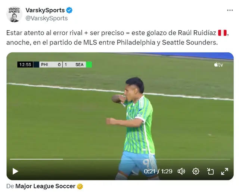239x192 pixels.
Task: Click the PHI 0-1 SEA scoreboard overlay
Action: pyautogui.click(x=55, y=65)
